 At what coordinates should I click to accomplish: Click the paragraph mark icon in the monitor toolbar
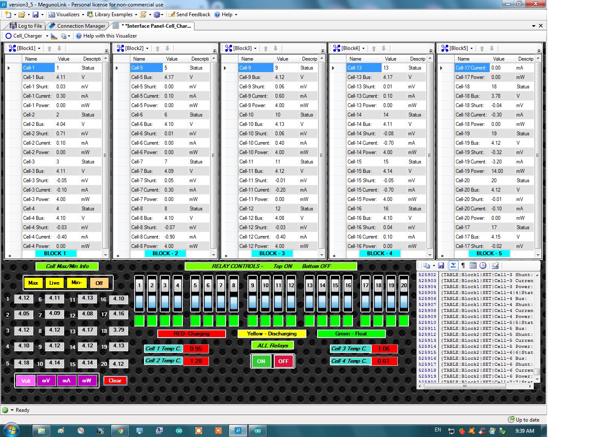click(x=463, y=265)
